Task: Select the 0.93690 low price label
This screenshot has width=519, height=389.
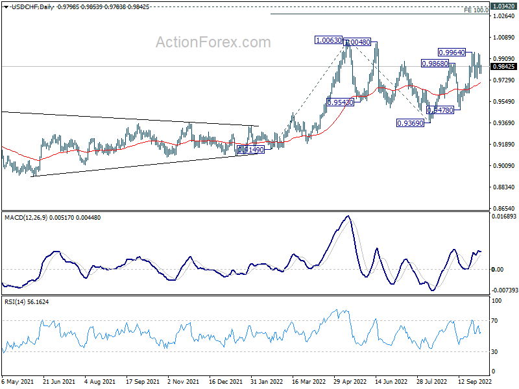Action: click(x=410, y=123)
